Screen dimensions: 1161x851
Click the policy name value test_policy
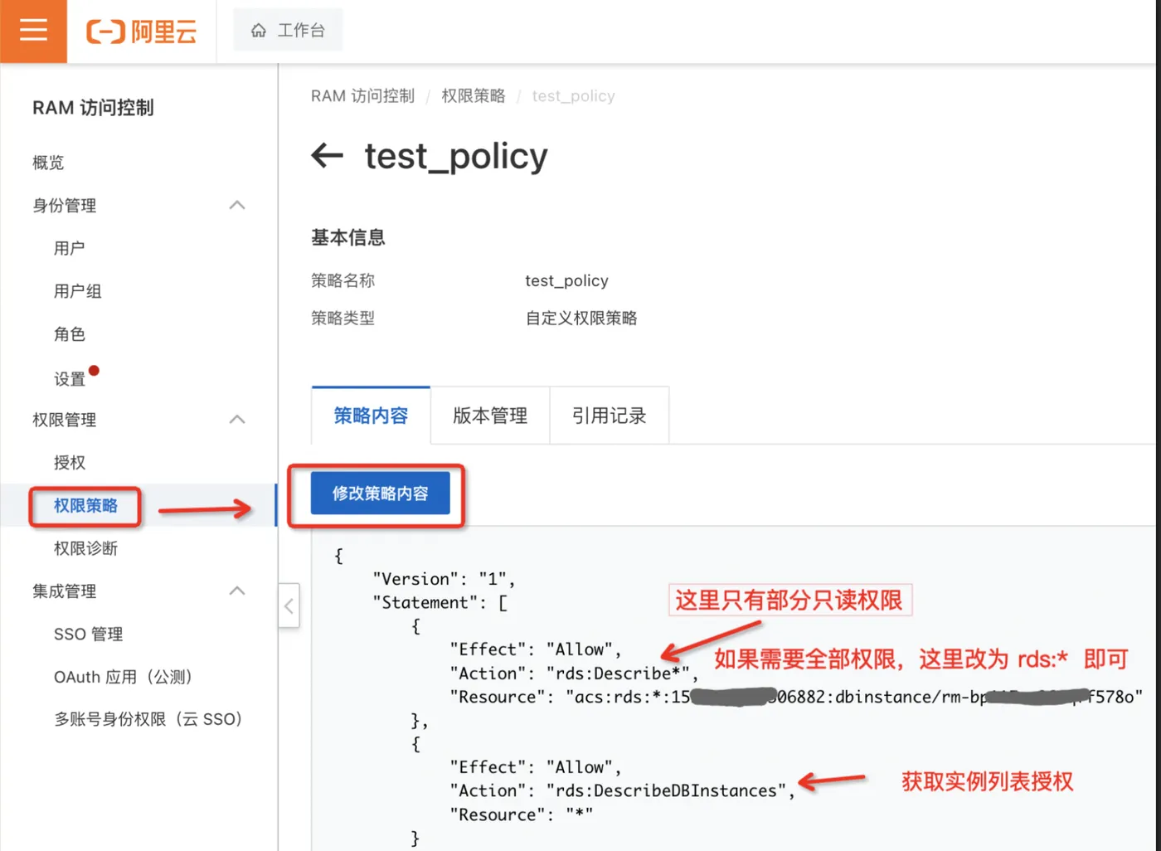click(566, 280)
